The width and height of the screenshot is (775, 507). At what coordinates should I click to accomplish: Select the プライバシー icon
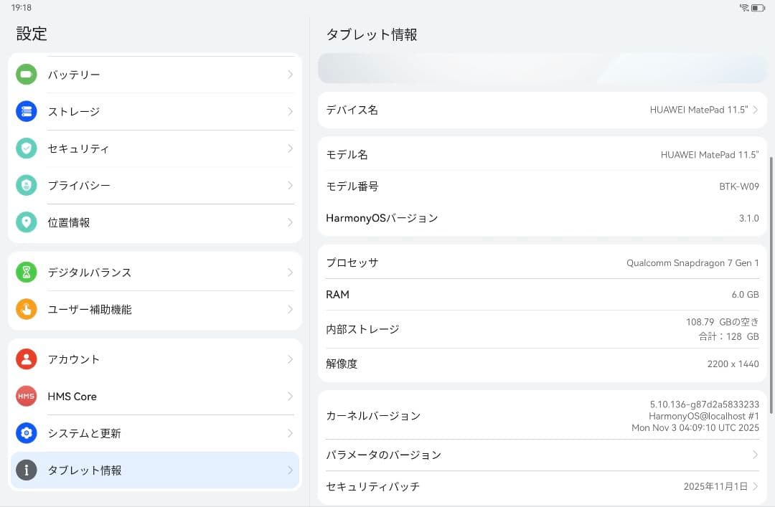(26, 185)
